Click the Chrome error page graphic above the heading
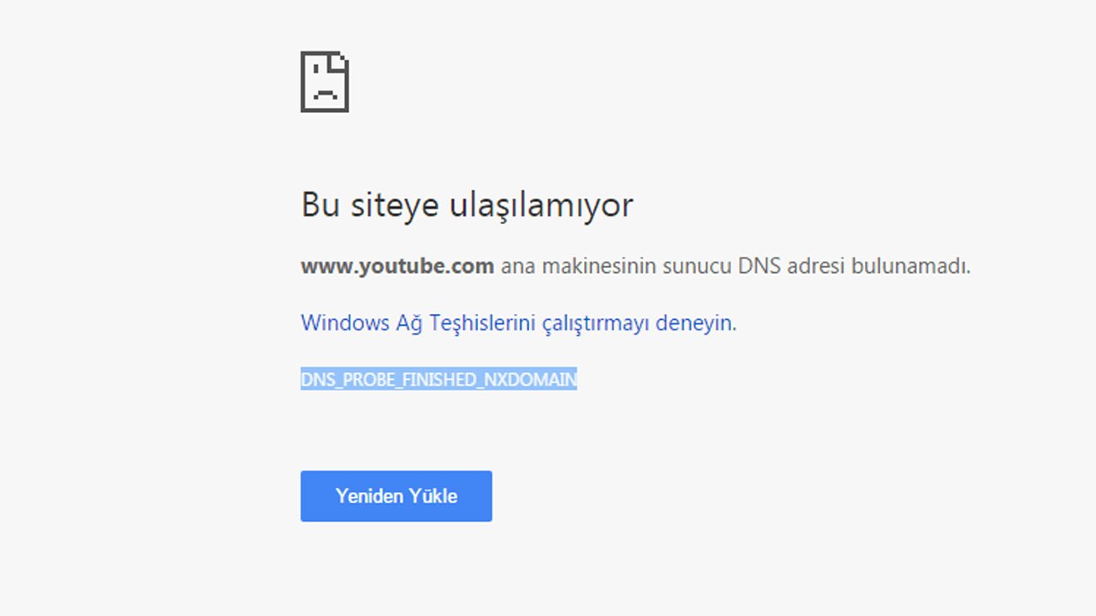 pyautogui.click(x=324, y=81)
